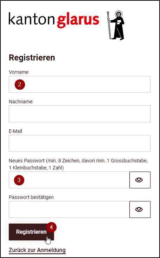Focus the Neues Passwort input field
This screenshot has width=160, height=258.
coord(69,180)
